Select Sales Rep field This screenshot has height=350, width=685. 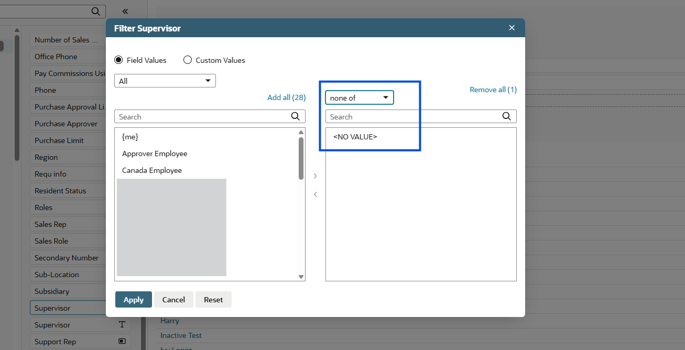[x=68, y=224]
